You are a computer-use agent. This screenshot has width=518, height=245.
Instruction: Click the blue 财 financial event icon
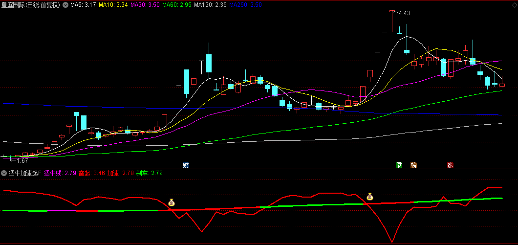186,165
